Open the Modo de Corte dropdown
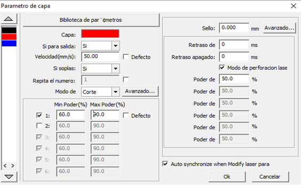The image size is (301, 192). tap(116, 92)
